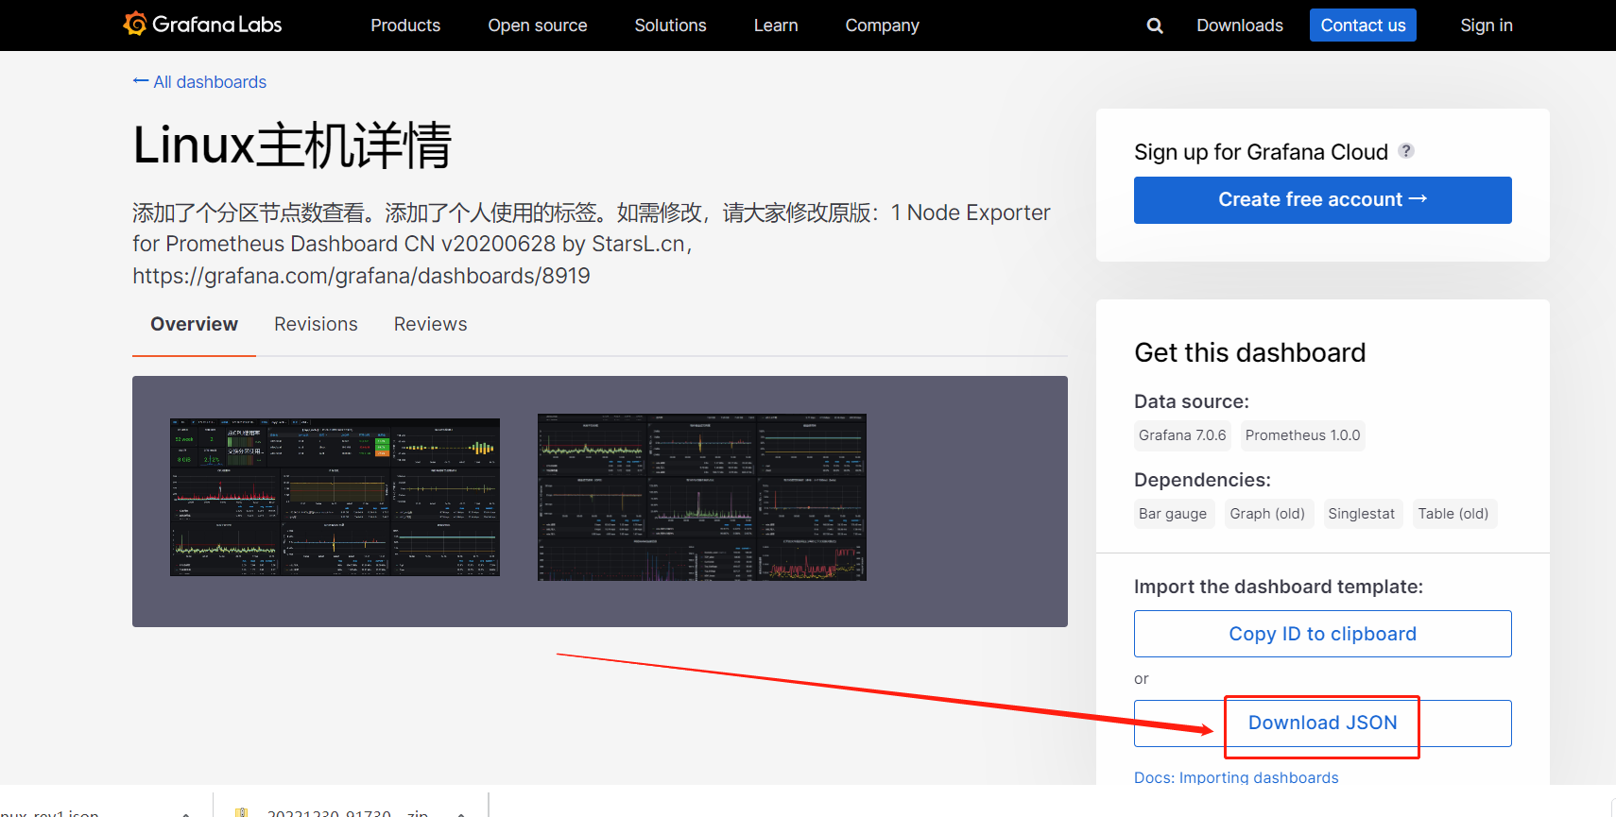
Task: Click Sign in
Action: [x=1487, y=26]
